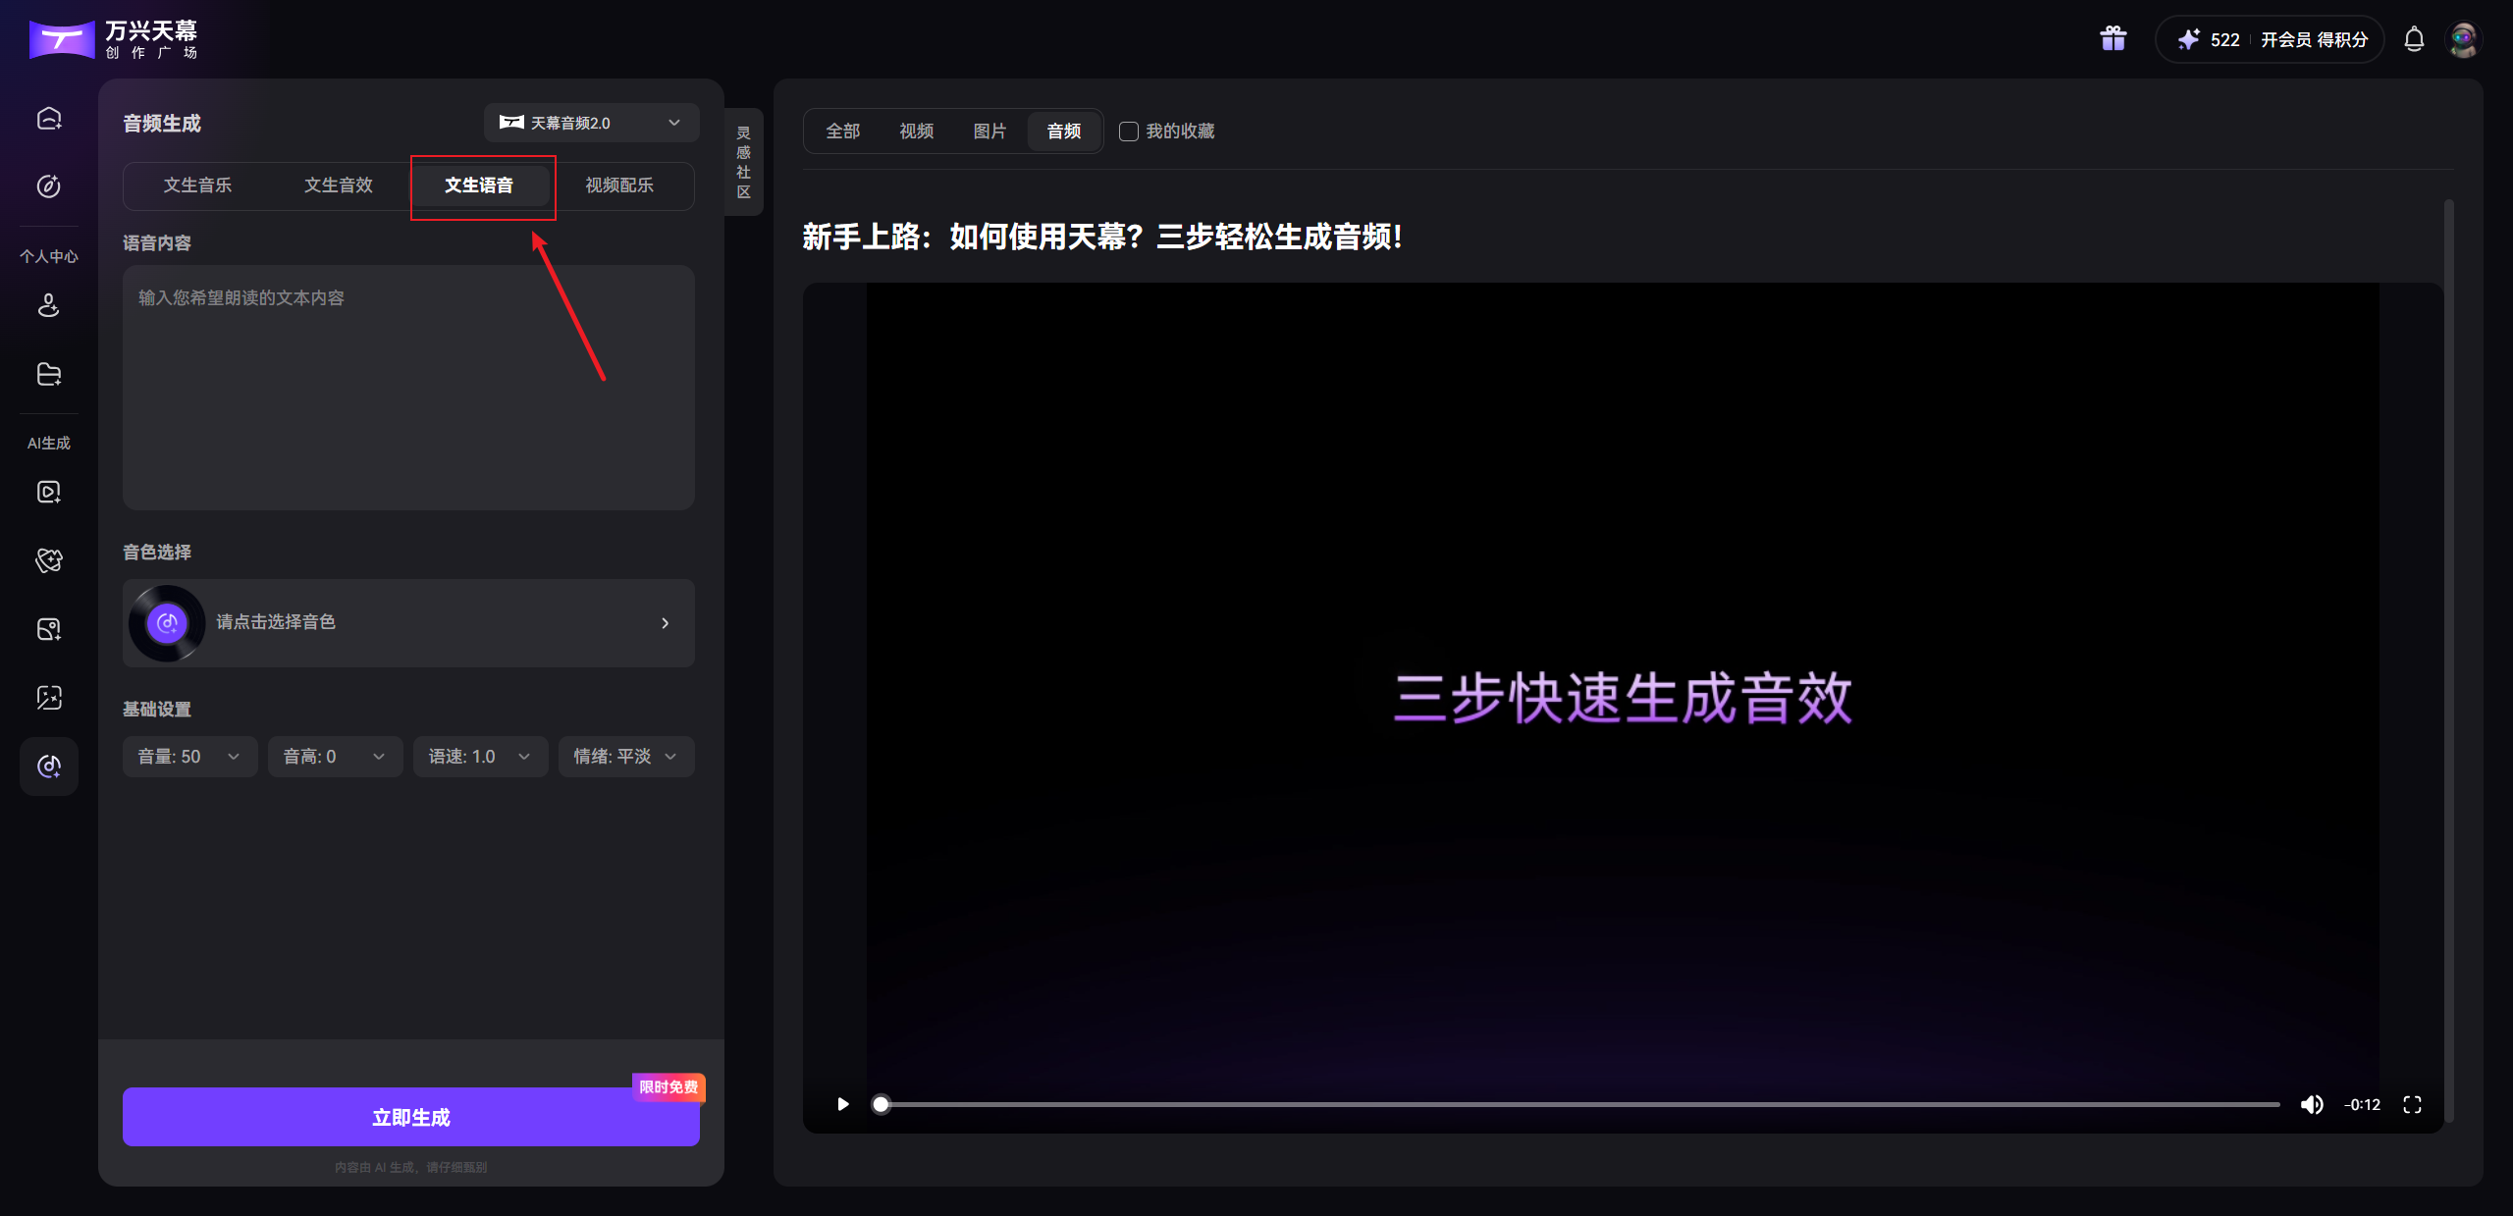Screen dimensions: 2513x1216
Task: Open the notification bell icon
Action: (2414, 39)
